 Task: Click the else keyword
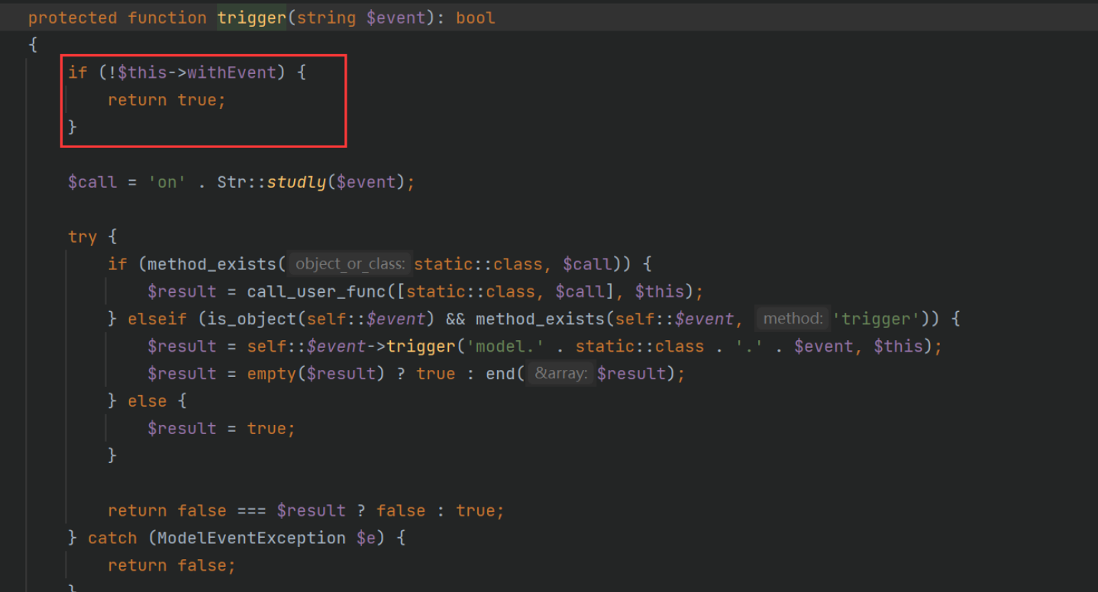(147, 401)
